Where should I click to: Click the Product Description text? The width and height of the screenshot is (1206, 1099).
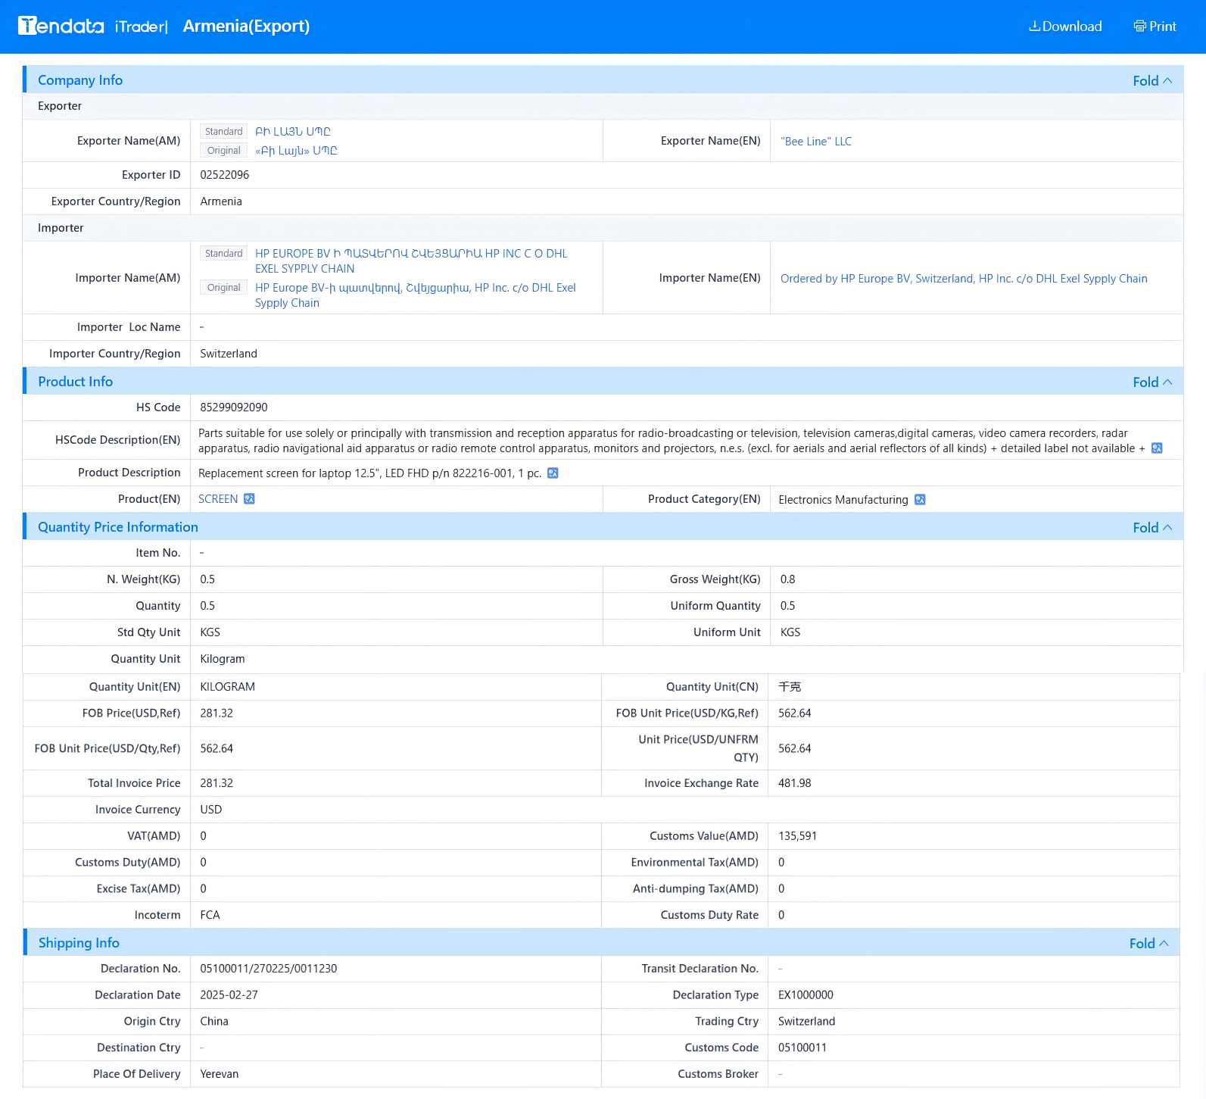tap(370, 473)
